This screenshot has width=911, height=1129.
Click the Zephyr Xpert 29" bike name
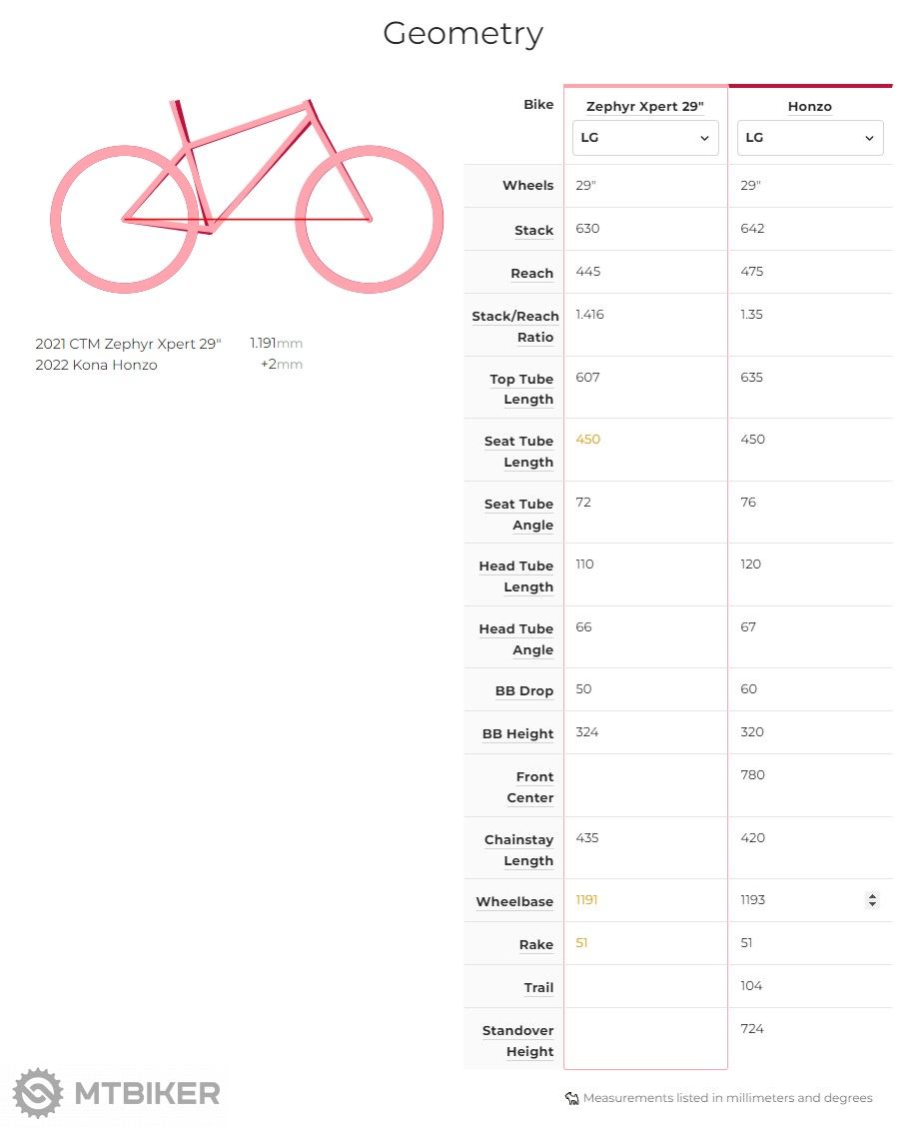645,107
